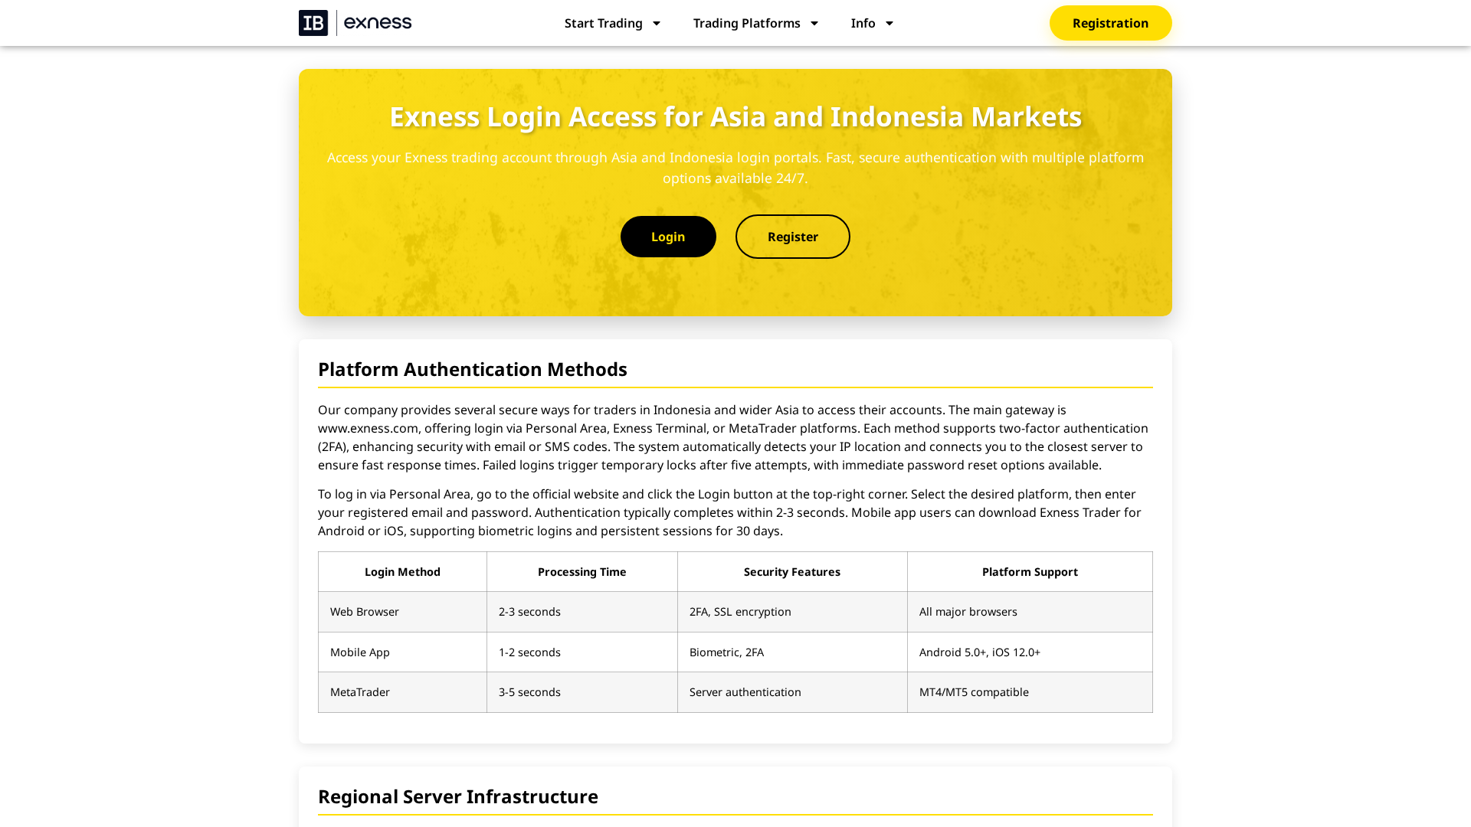Viewport: 1471px width, 827px height.
Task: Click the Platform Support column header
Action: (1030, 572)
